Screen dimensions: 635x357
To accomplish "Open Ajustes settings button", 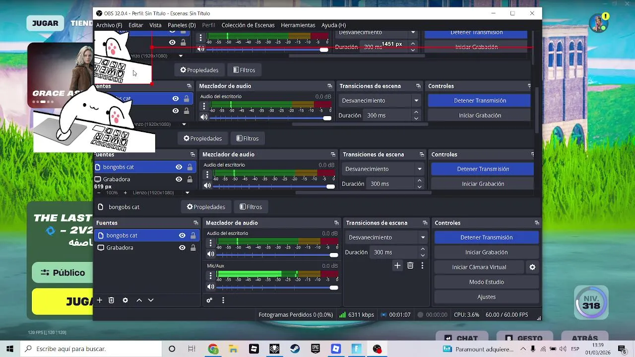I will 487,297.
